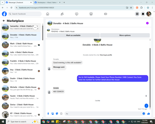
Task: Open the purple conversation information icon
Action: 147,23
